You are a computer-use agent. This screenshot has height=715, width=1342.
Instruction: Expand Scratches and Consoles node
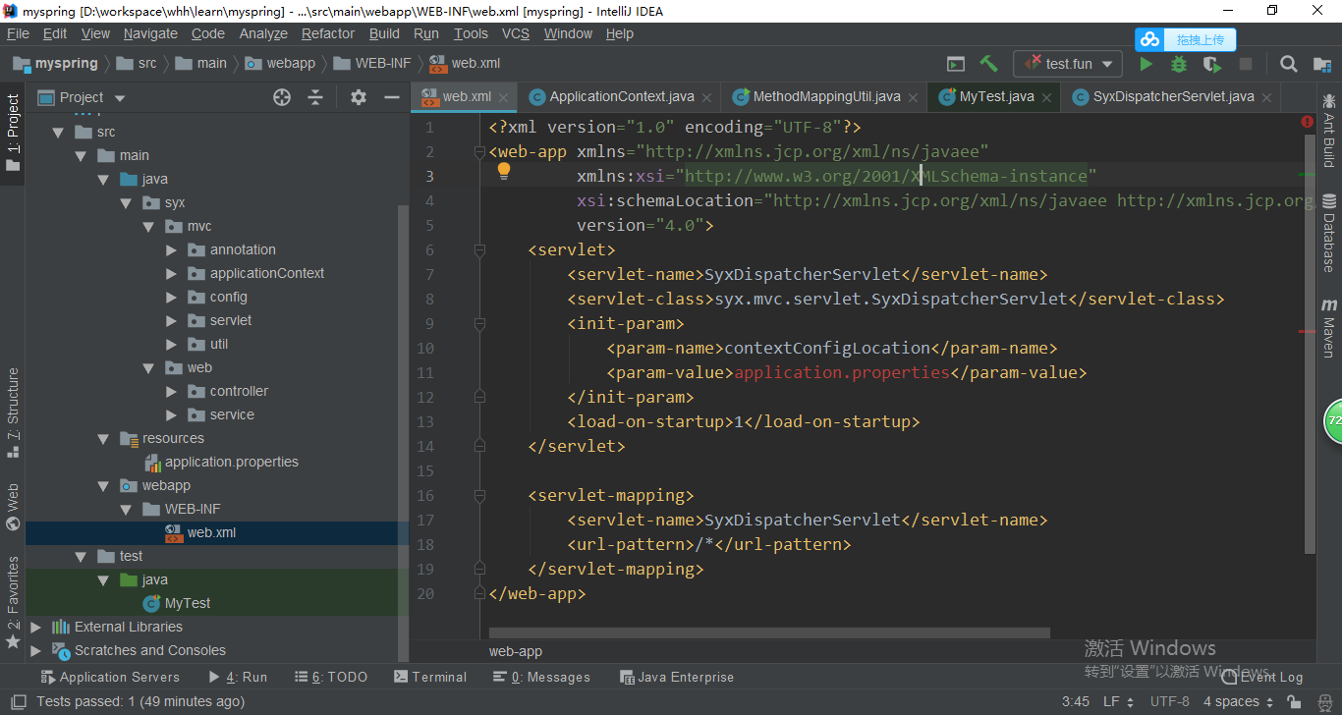tap(36, 650)
